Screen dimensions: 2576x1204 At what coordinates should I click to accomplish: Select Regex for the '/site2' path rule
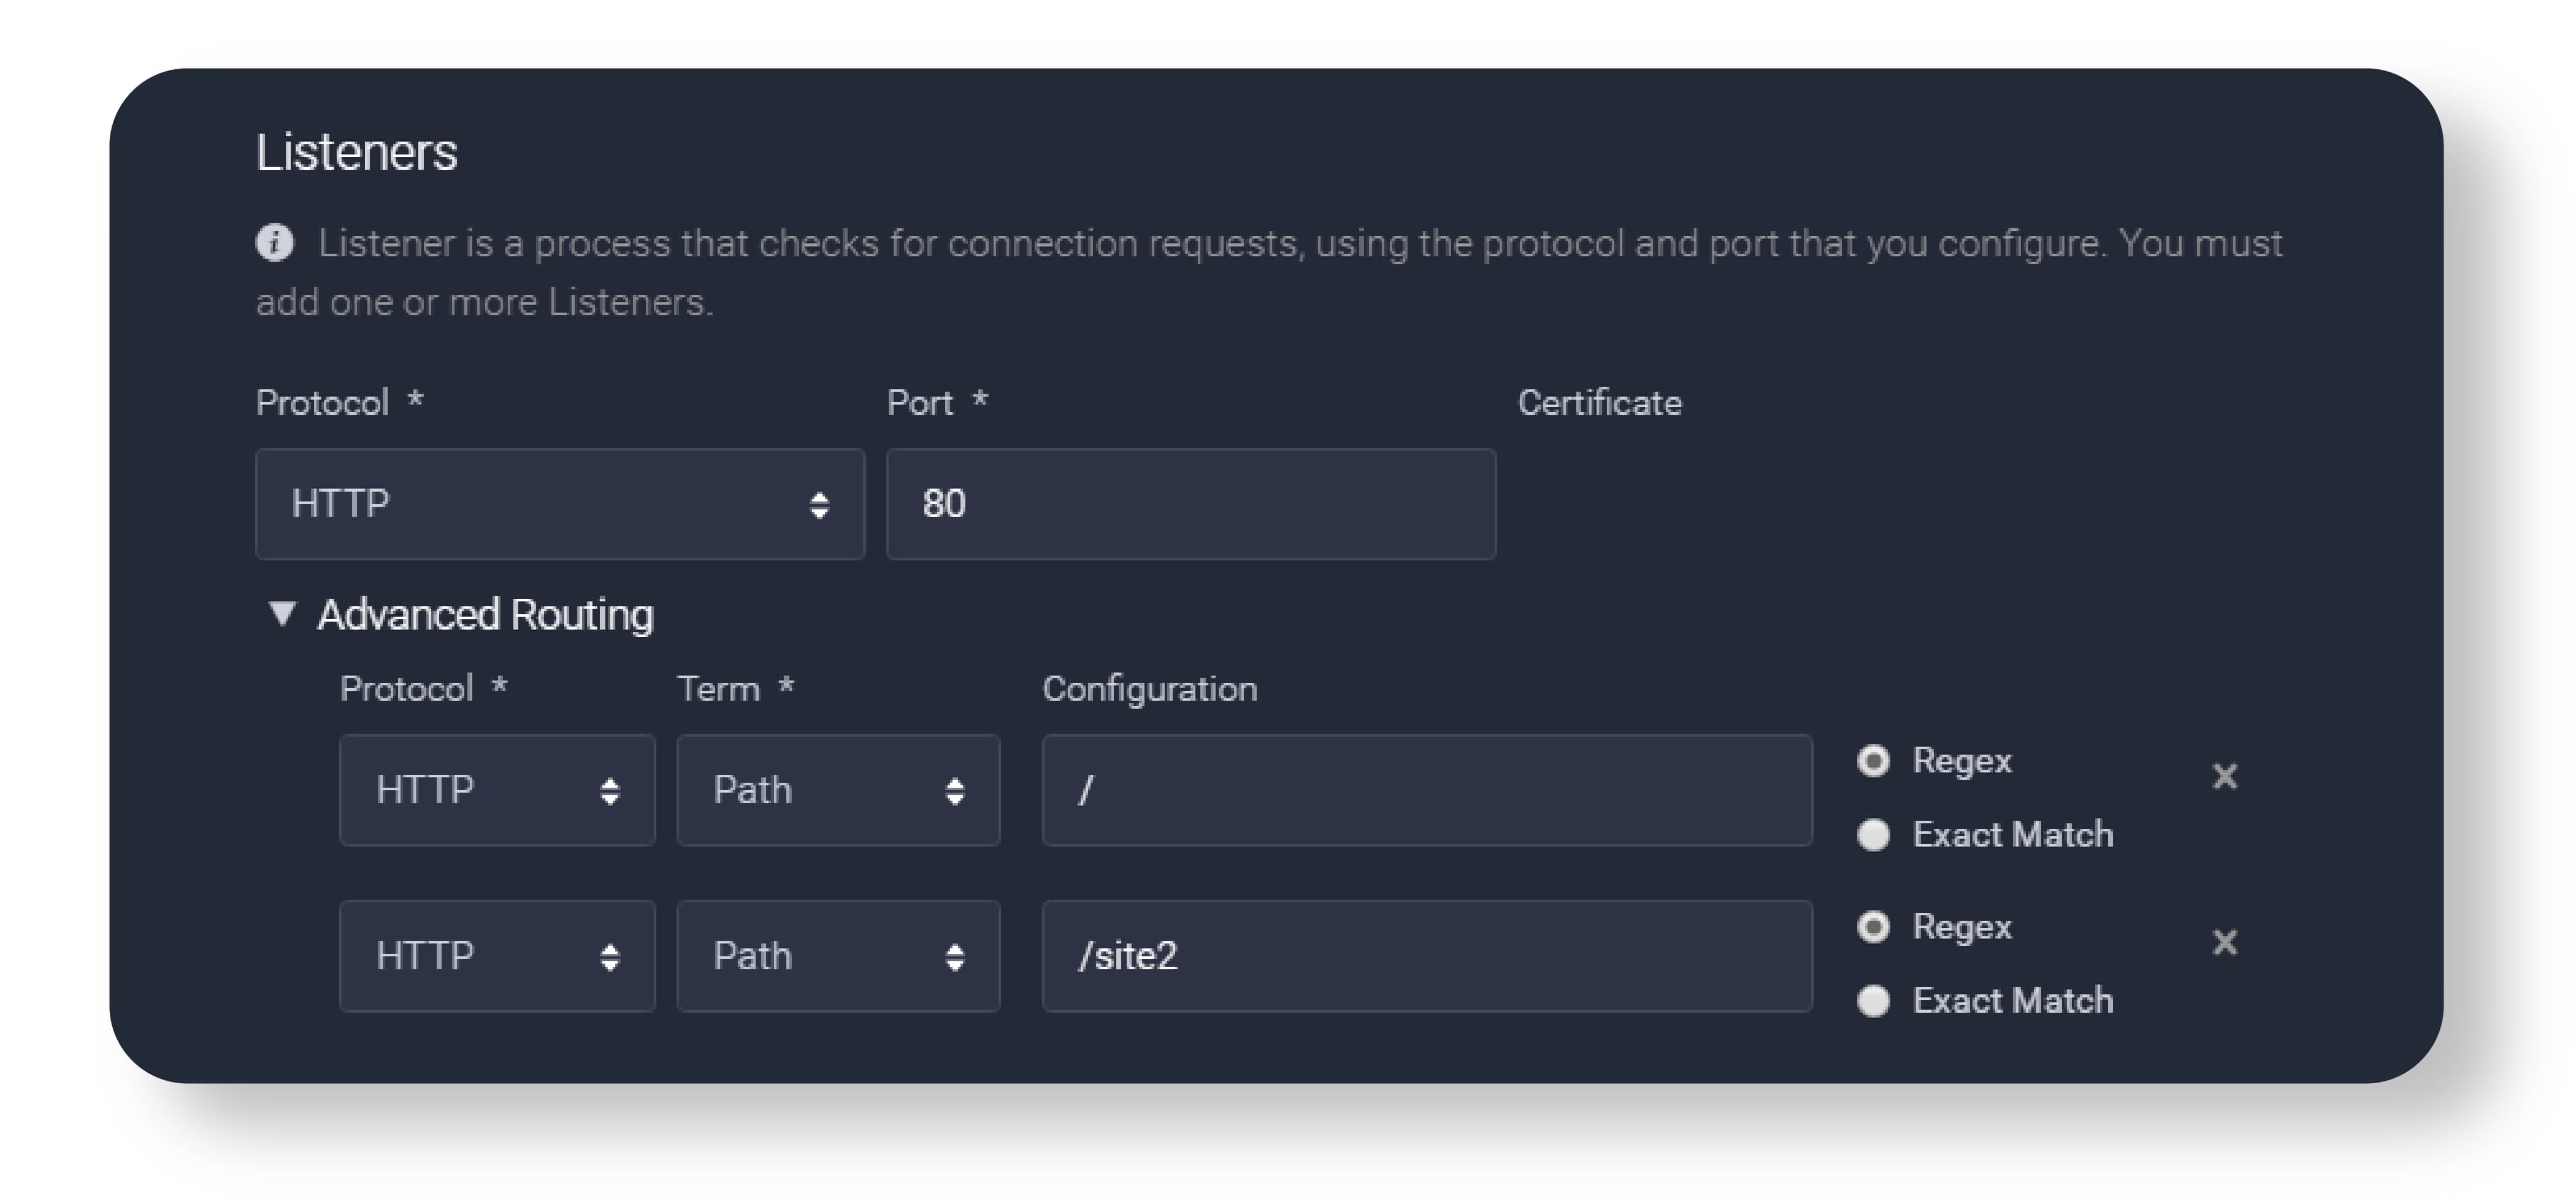tap(1873, 928)
